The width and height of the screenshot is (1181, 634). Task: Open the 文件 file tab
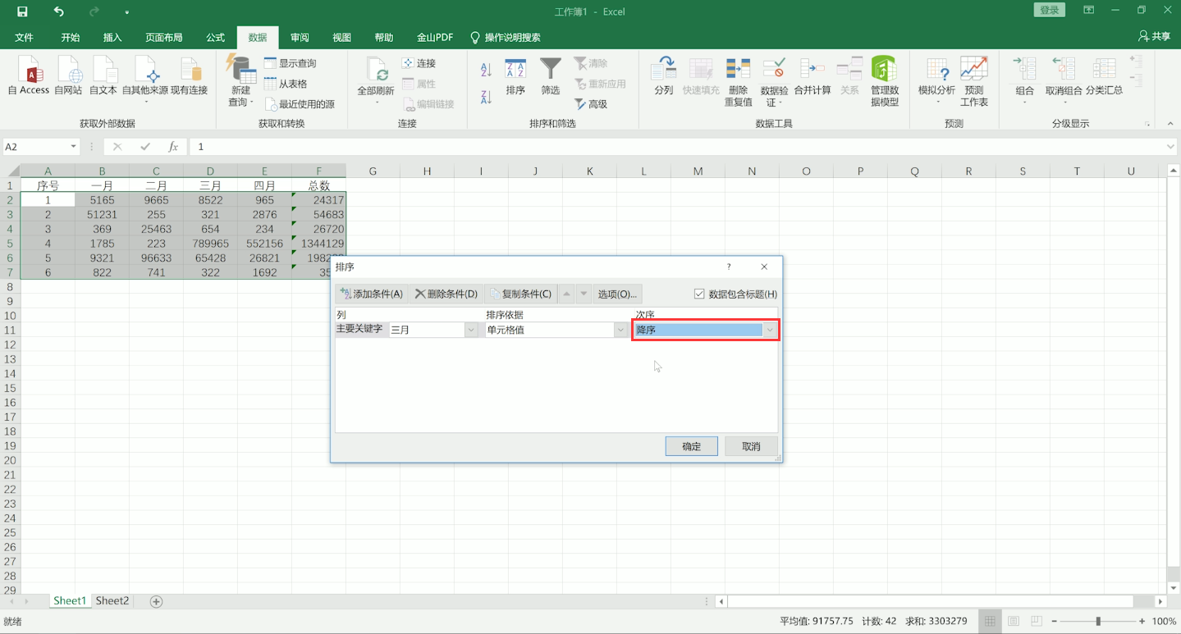tap(24, 38)
